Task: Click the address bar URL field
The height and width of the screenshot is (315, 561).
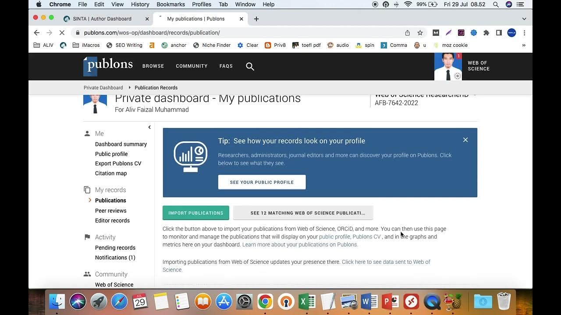Action: (237, 33)
